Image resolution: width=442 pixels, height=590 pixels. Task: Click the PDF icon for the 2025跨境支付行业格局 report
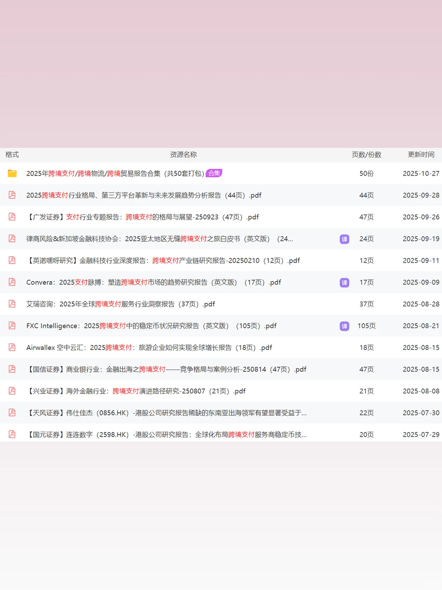pos(12,195)
